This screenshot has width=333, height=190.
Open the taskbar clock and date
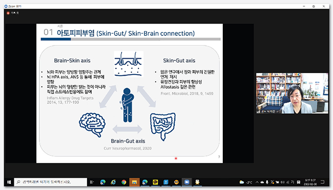[310, 182]
